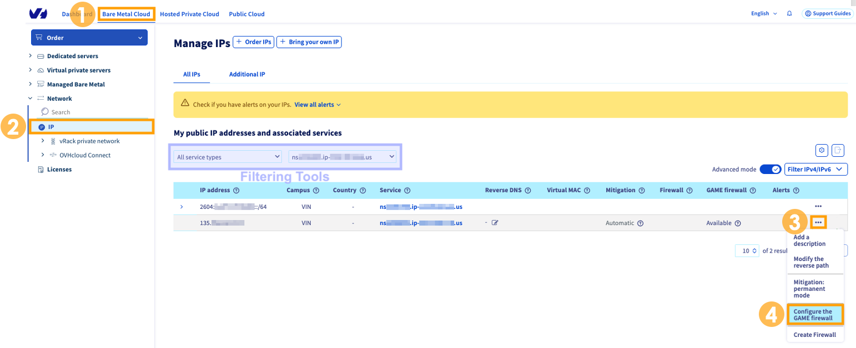The image size is (856, 348).
Task: Open the Bare Metal Cloud tab
Action: point(126,14)
